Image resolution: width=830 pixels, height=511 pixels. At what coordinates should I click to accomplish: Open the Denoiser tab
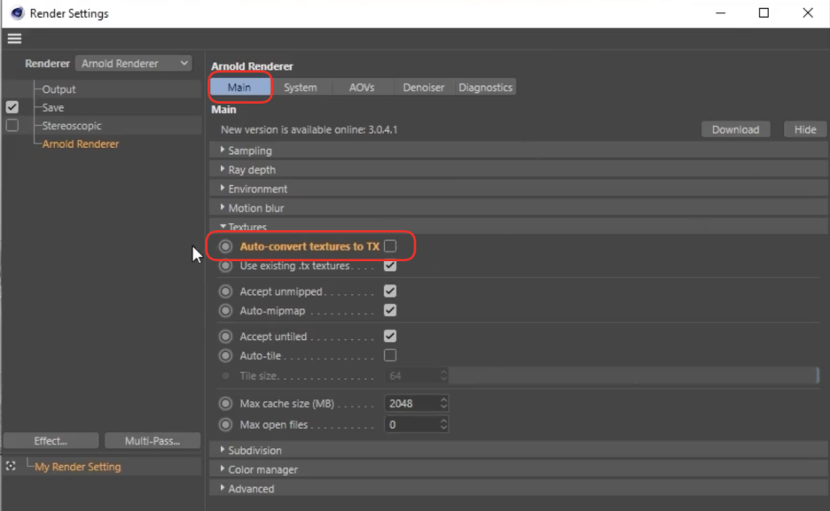[x=424, y=87]
